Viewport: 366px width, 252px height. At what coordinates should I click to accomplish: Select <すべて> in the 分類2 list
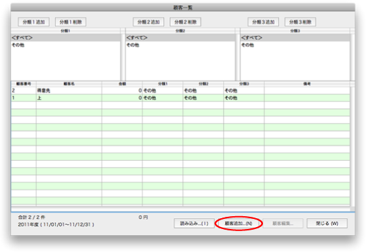(180, 38)
